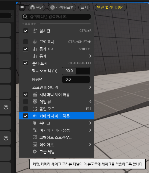Screen dimensions: 149x173
Task: Click the gamepad icon for 게임 뷰
Action: (x=35, y=102)
